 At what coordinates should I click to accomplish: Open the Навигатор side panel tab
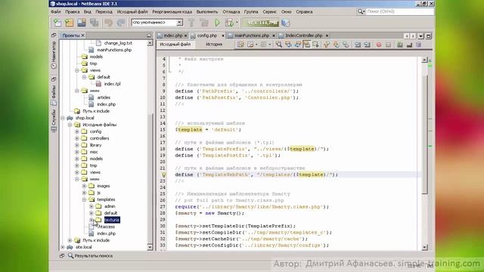tap(54, 55)
